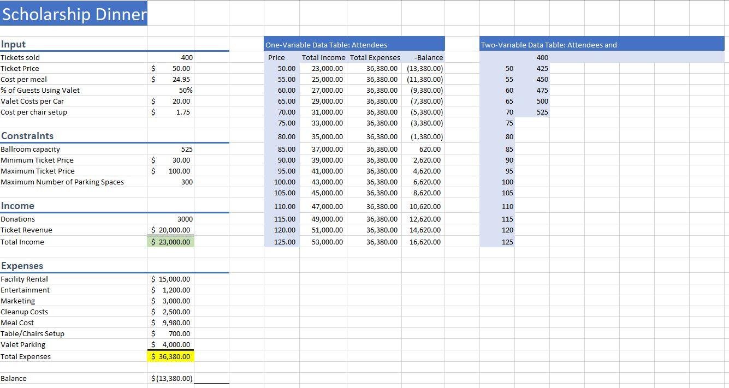Image resolution: width=729 pixels, height=388 pixels.
Task: Click the Constraints section header
Action: point(27,136)
